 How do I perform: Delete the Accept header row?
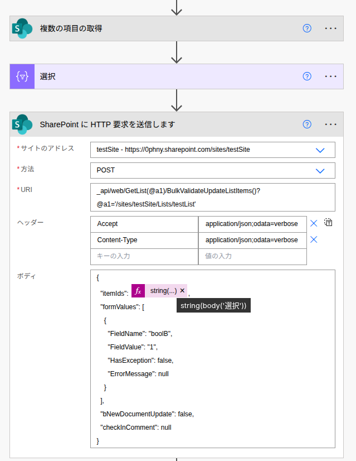[x=314, y=223]
